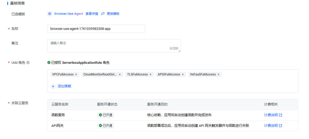
Task: Click the swap icon beside 更换模板
Action: 103,13
